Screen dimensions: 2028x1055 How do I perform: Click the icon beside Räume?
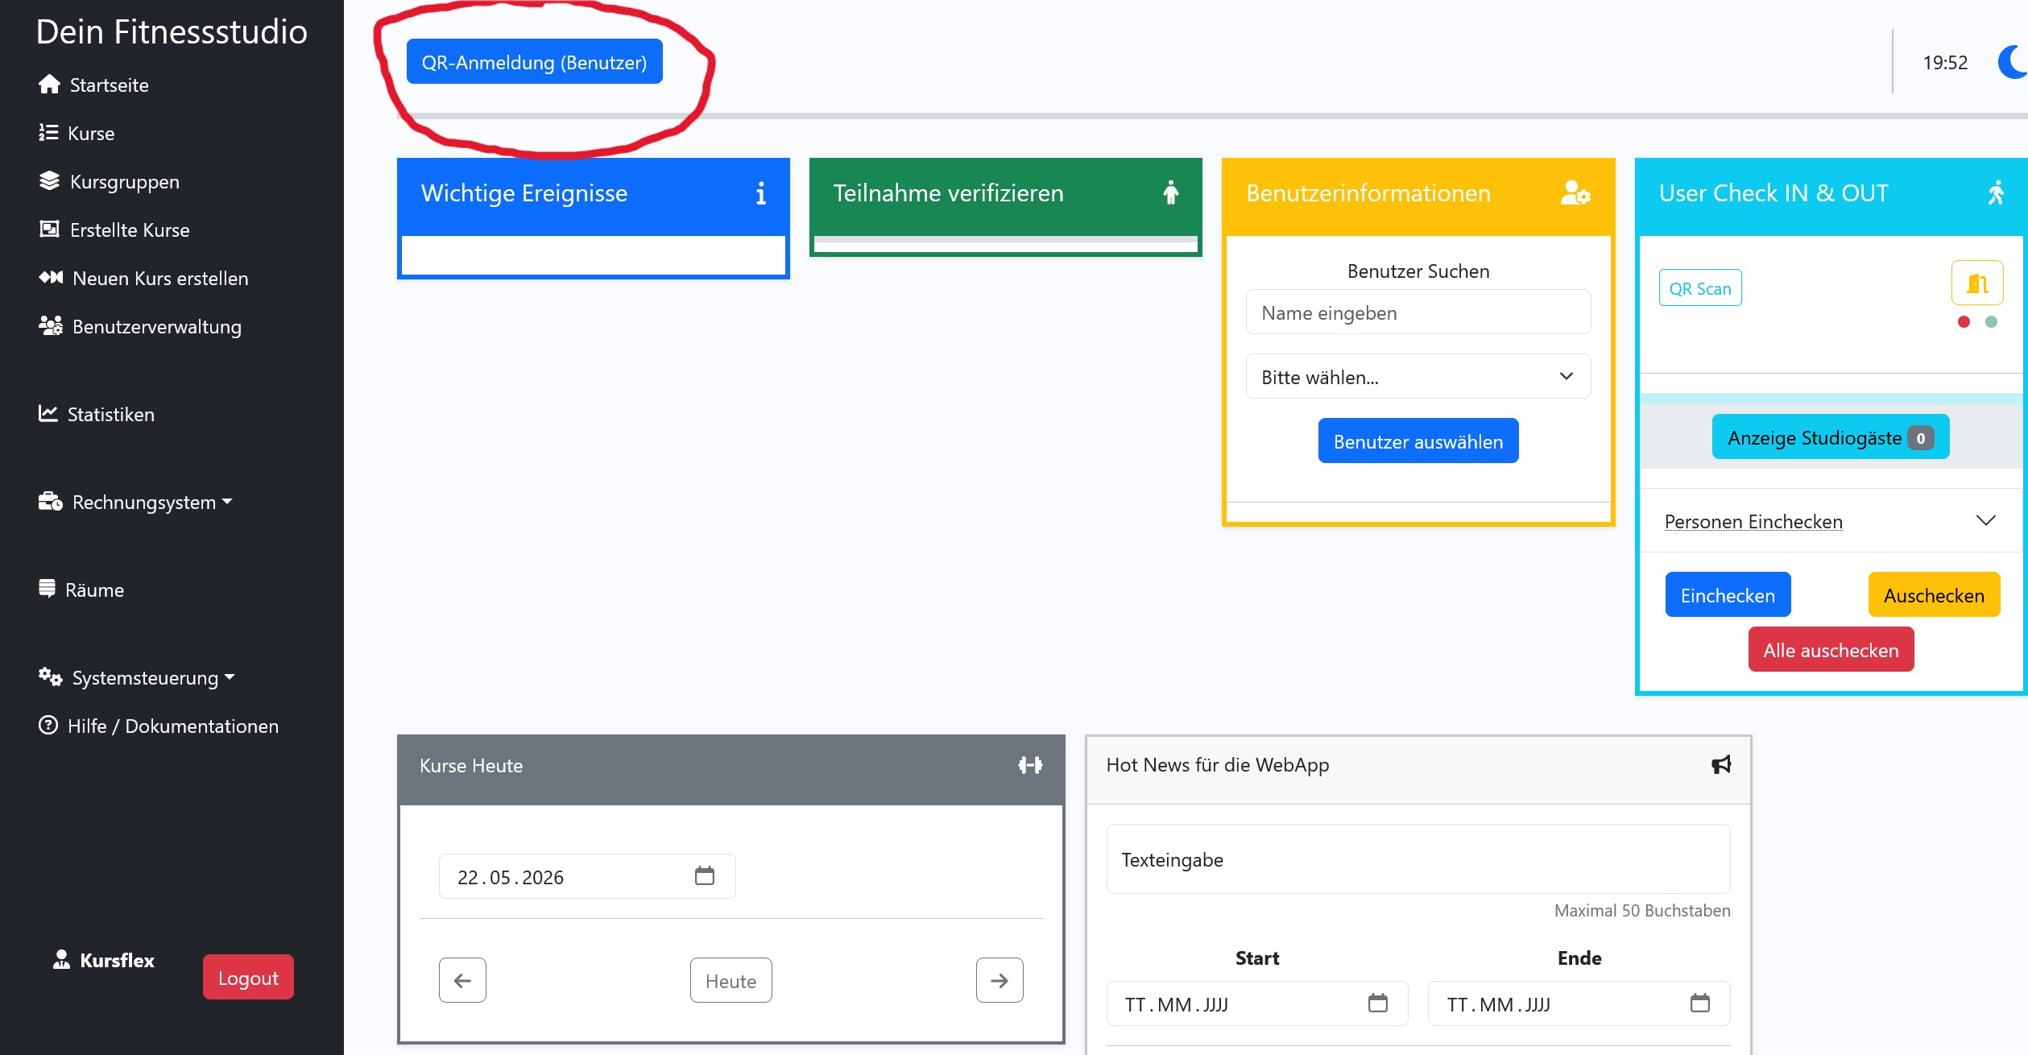(x=48, y=589)
